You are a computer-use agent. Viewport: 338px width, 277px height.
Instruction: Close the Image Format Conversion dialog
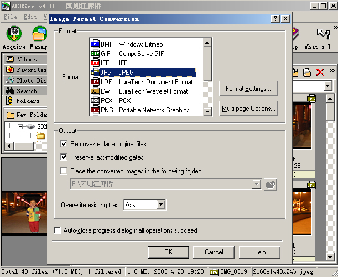click(x=285, y=19)
